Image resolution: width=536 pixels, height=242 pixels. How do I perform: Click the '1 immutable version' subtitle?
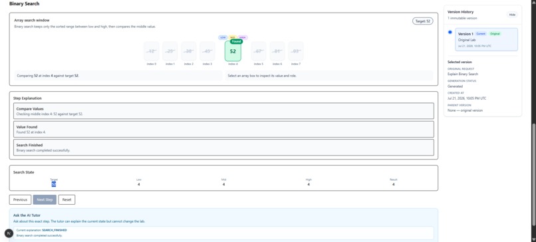462,18
